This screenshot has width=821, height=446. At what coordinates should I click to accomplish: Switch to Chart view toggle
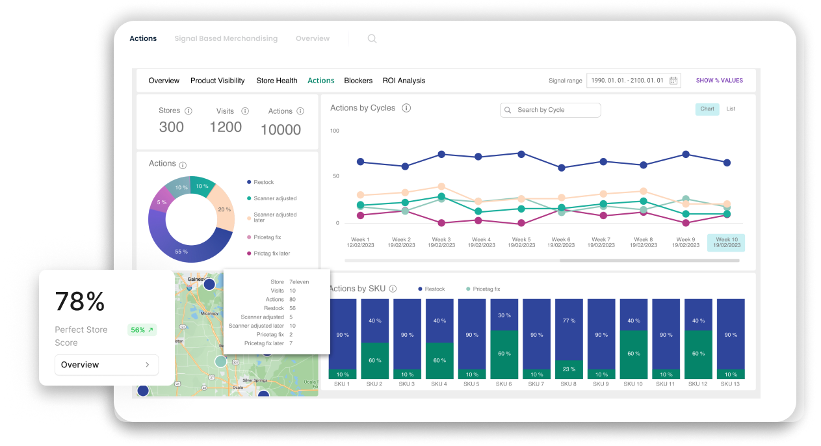tap(707, 109)
